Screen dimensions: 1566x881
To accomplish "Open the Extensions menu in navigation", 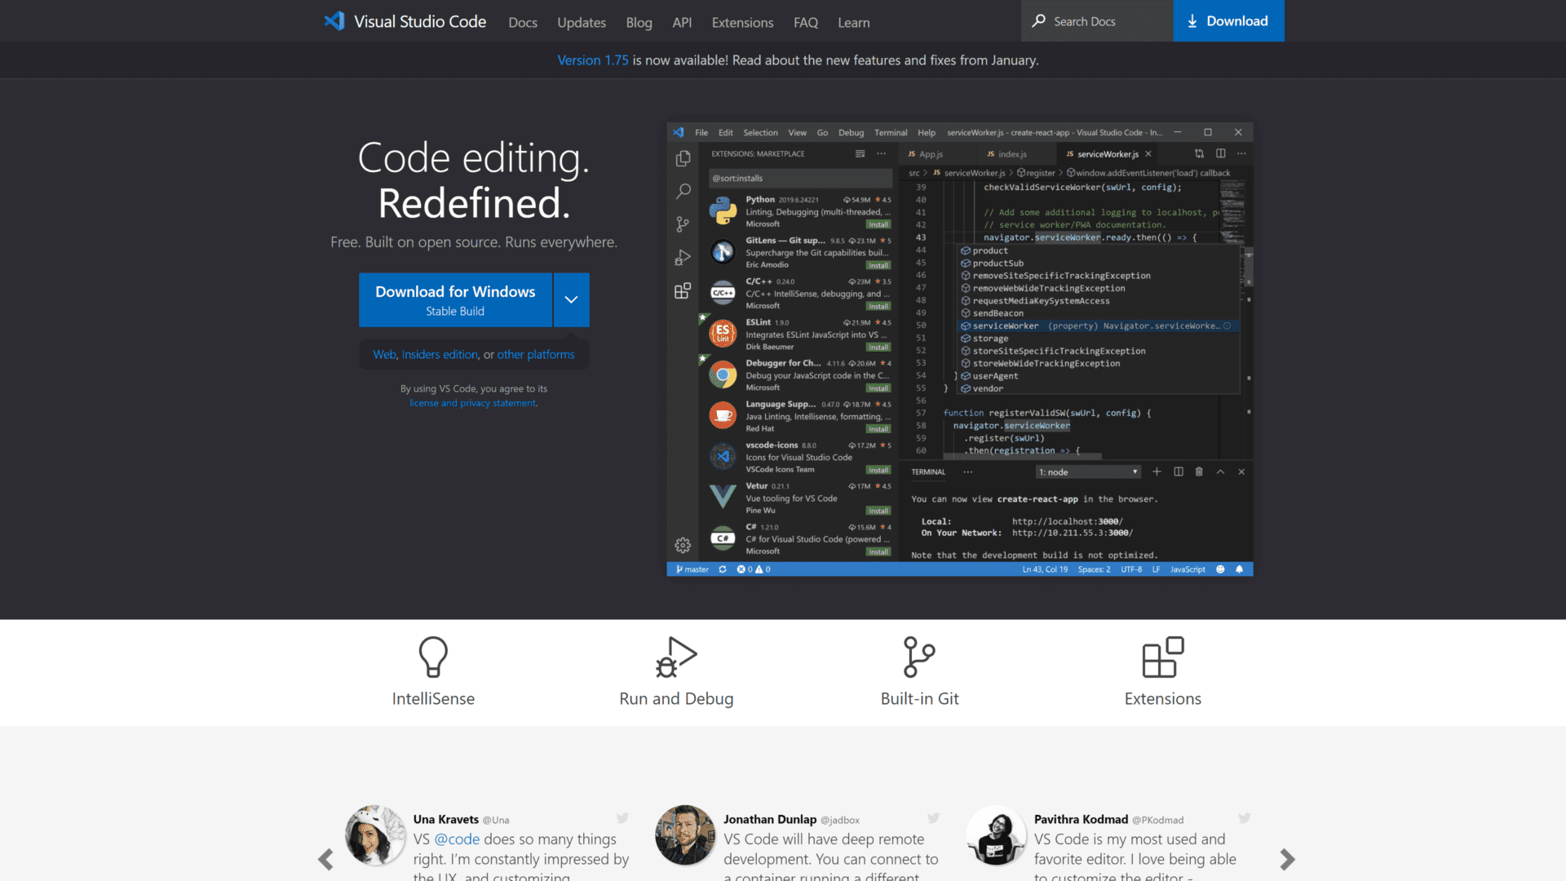I will point(742,21).
